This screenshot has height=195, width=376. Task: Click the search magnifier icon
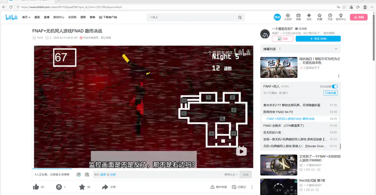coord(240,17)
